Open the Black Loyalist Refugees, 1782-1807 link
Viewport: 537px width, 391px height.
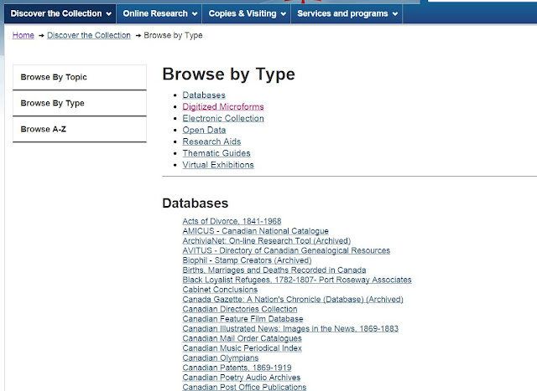pos(297,280)
